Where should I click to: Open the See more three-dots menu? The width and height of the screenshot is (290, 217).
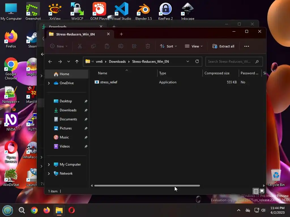pos(247,46)
